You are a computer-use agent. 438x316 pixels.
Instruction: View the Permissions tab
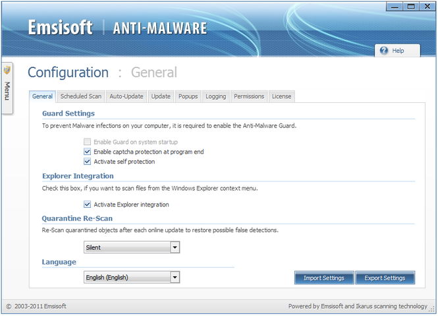(249, 96)
